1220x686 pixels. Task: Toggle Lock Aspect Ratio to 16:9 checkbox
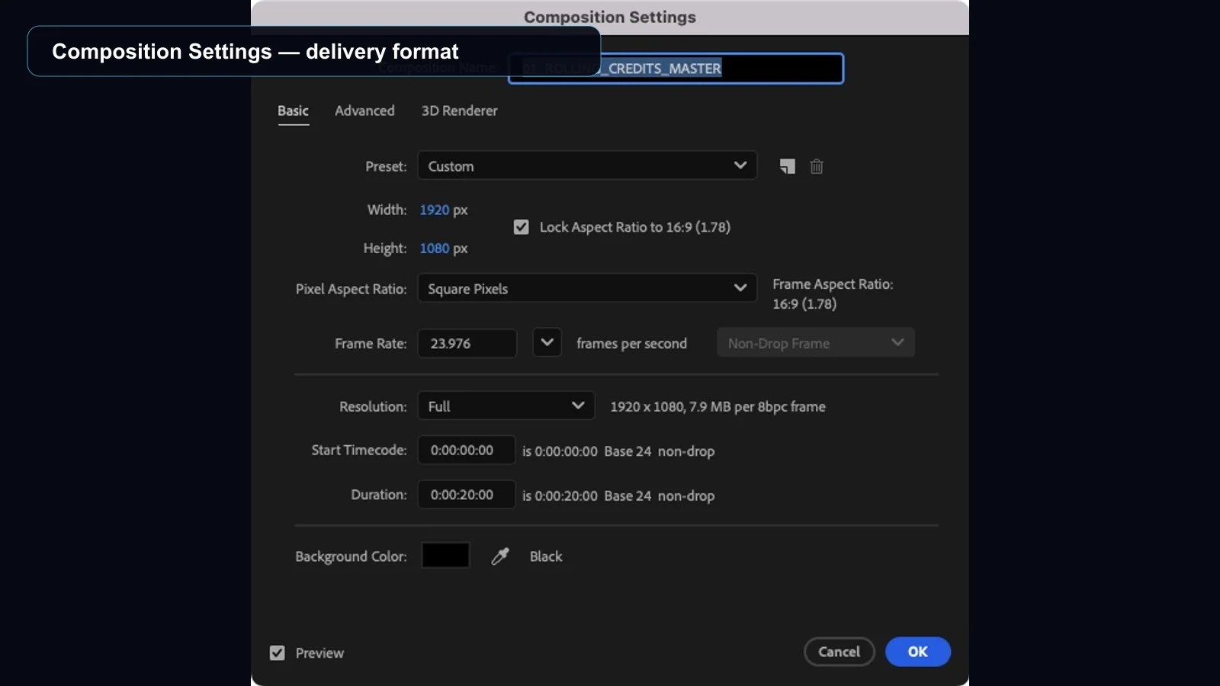[x=522, y=227]
